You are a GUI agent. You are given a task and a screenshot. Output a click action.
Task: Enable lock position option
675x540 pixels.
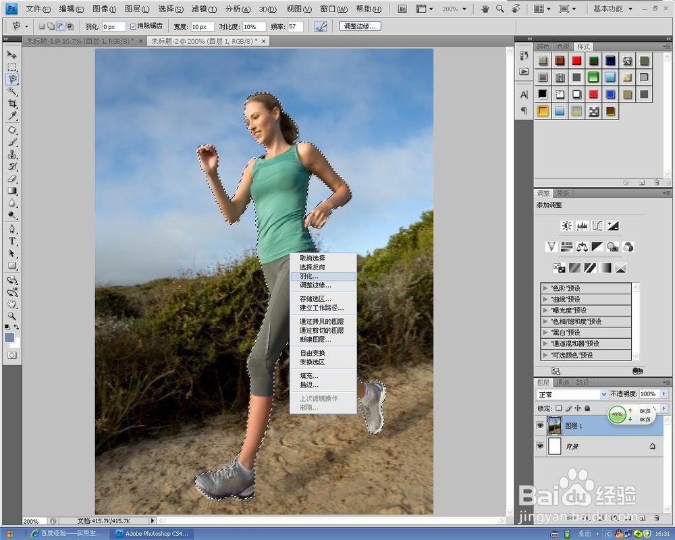coord(578,408)
